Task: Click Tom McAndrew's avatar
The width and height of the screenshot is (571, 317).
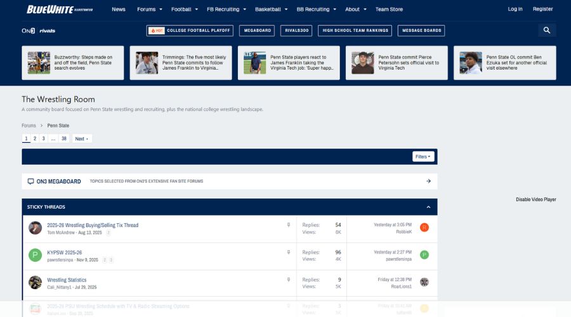Action: 36,228
